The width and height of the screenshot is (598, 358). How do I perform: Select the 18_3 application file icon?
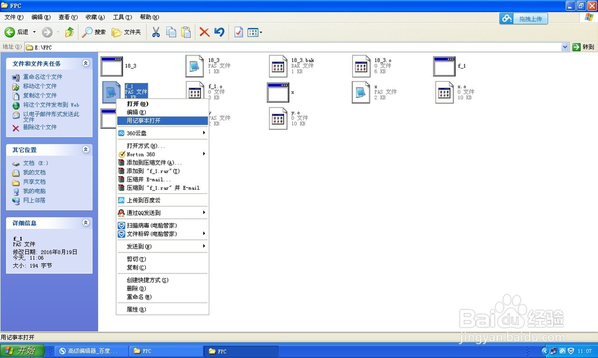click(111, 66)
